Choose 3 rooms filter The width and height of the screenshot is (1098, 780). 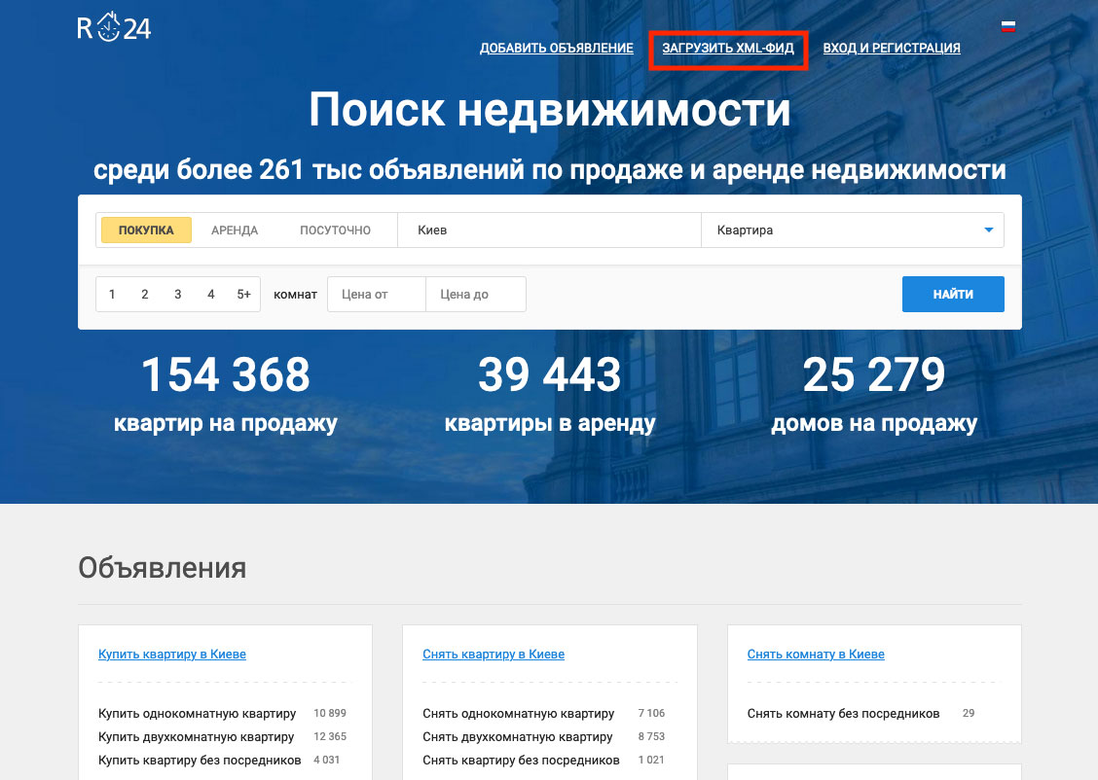178,295
